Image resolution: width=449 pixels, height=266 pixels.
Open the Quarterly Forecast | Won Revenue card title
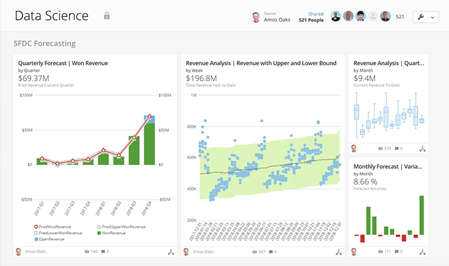pyautogui.click(x=63, y=63)
